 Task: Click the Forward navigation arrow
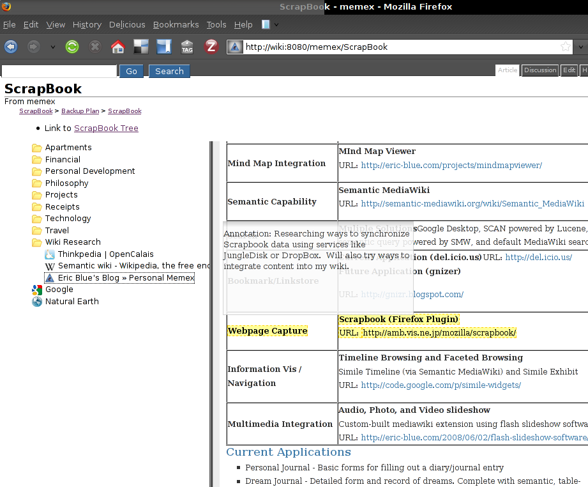point(34,47)
